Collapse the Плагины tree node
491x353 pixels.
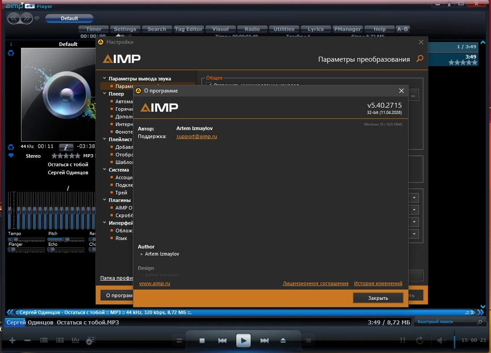point(105,200)
